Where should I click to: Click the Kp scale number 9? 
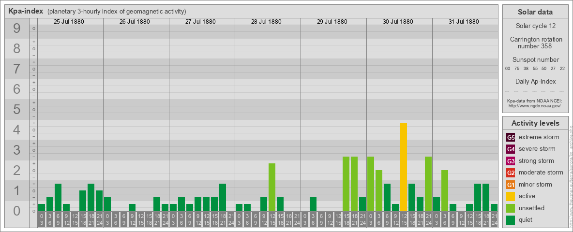click(17, 29)
